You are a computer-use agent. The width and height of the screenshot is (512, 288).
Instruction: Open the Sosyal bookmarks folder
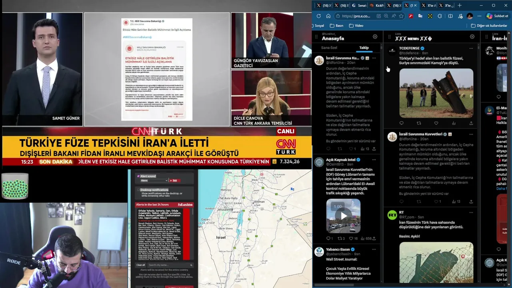(x=319, y=26)
